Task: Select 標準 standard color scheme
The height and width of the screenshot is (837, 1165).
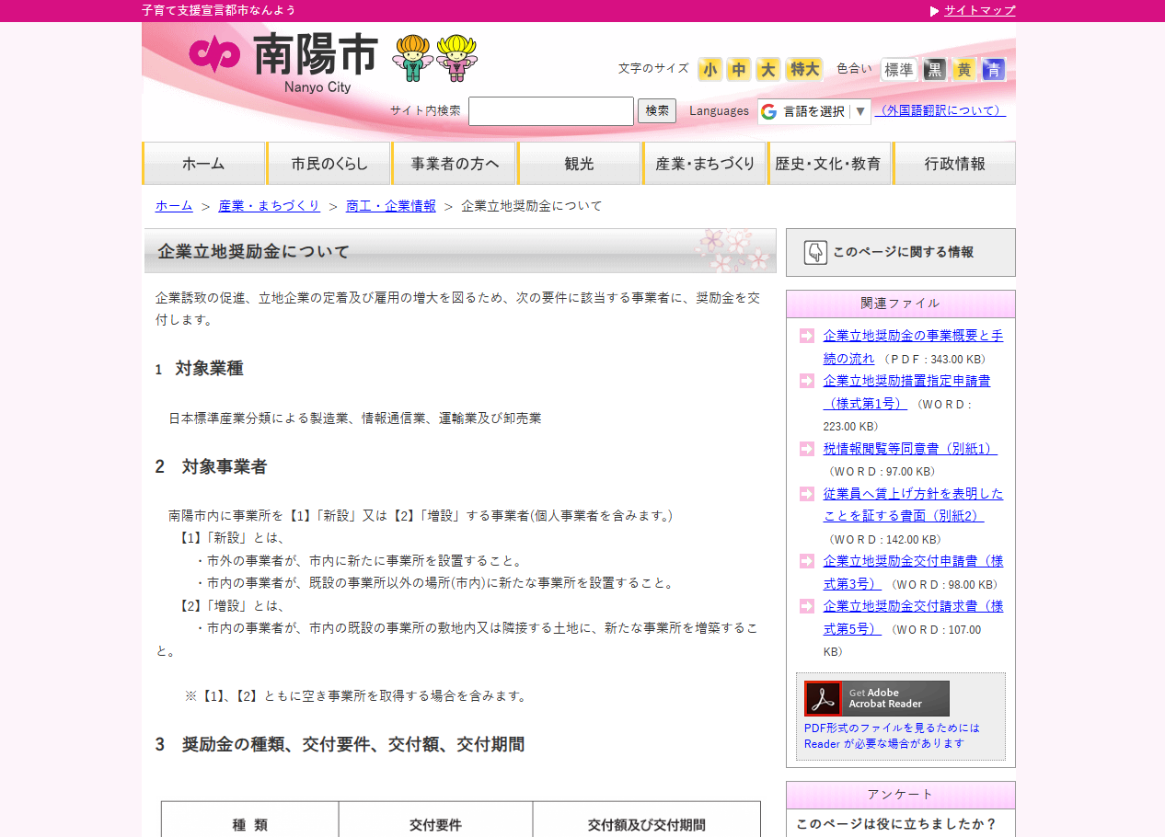Action: point(899,69)
